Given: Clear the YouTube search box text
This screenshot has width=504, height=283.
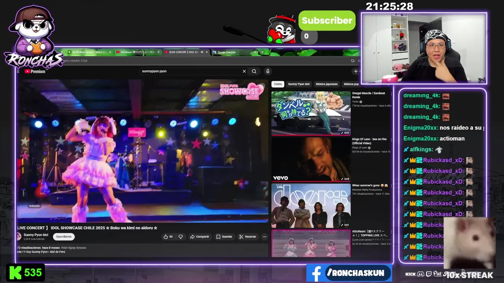Looking at the screenshot, I should (244, 71).
